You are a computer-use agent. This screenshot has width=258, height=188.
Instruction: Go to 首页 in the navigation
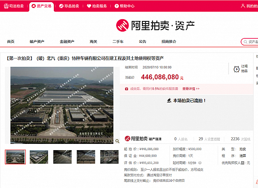click(11, 41)
